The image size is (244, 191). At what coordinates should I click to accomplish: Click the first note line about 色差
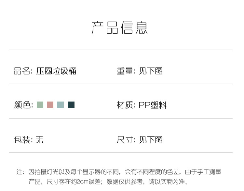point(125,172)
